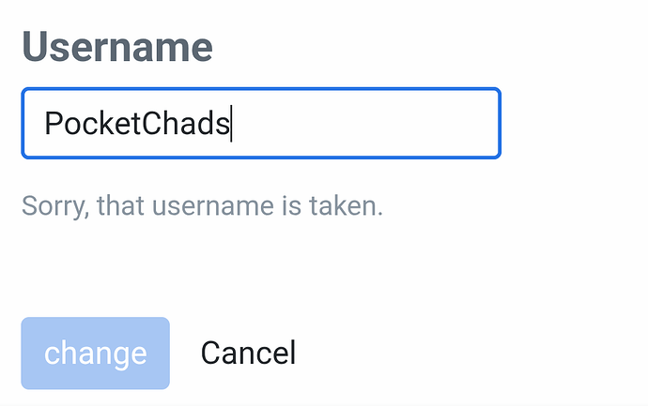Viewport: 648px width, 406px height.
Task: Click the Cancel link beside change
Action: click(248, 353)
